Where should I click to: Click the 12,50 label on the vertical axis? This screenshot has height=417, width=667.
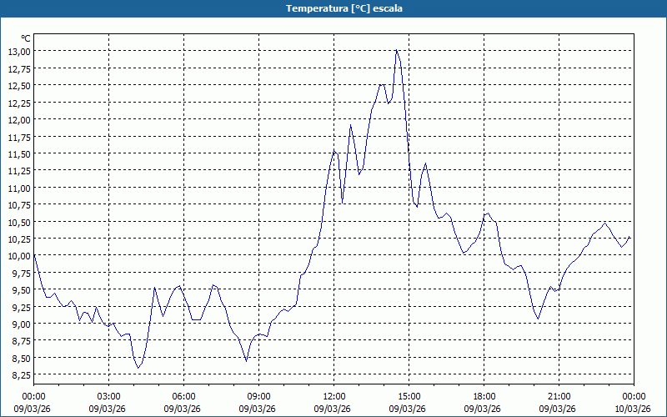[19, 85]
